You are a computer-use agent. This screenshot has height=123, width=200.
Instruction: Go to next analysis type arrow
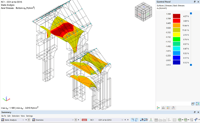(29, 120)
